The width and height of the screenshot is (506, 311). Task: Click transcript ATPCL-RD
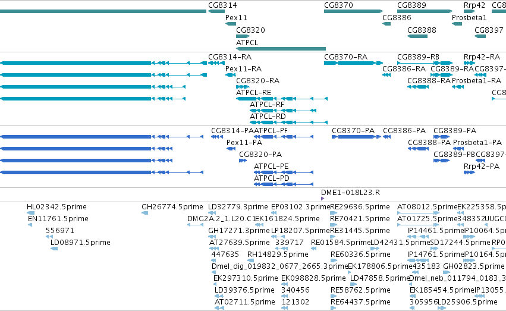point(268,117)
